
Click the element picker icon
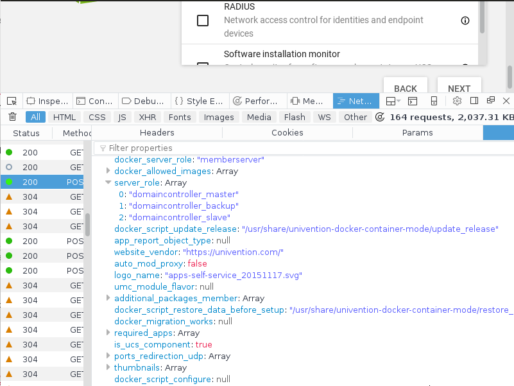point(12,101)
